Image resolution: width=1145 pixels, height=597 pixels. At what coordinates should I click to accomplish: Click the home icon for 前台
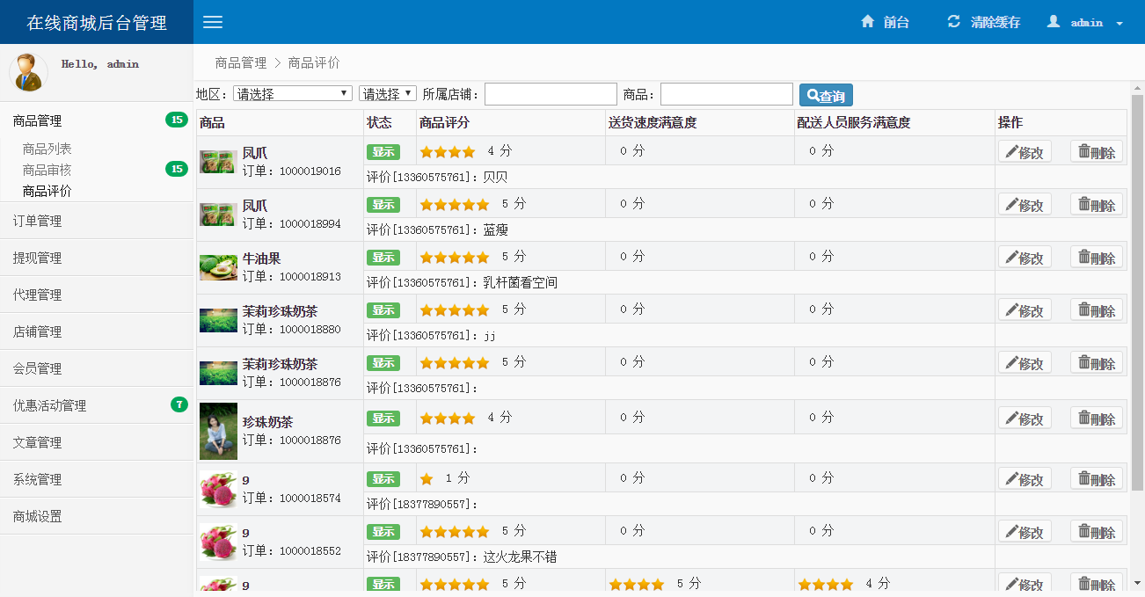click(868, 22)
